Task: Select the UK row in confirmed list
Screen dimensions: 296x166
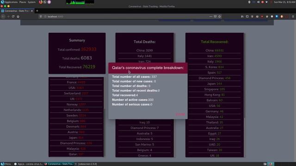Action: tap(76, 99)
